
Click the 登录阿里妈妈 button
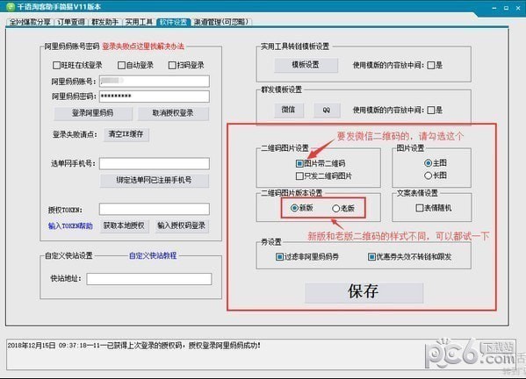pyautogui.click(x=93, y=113)
